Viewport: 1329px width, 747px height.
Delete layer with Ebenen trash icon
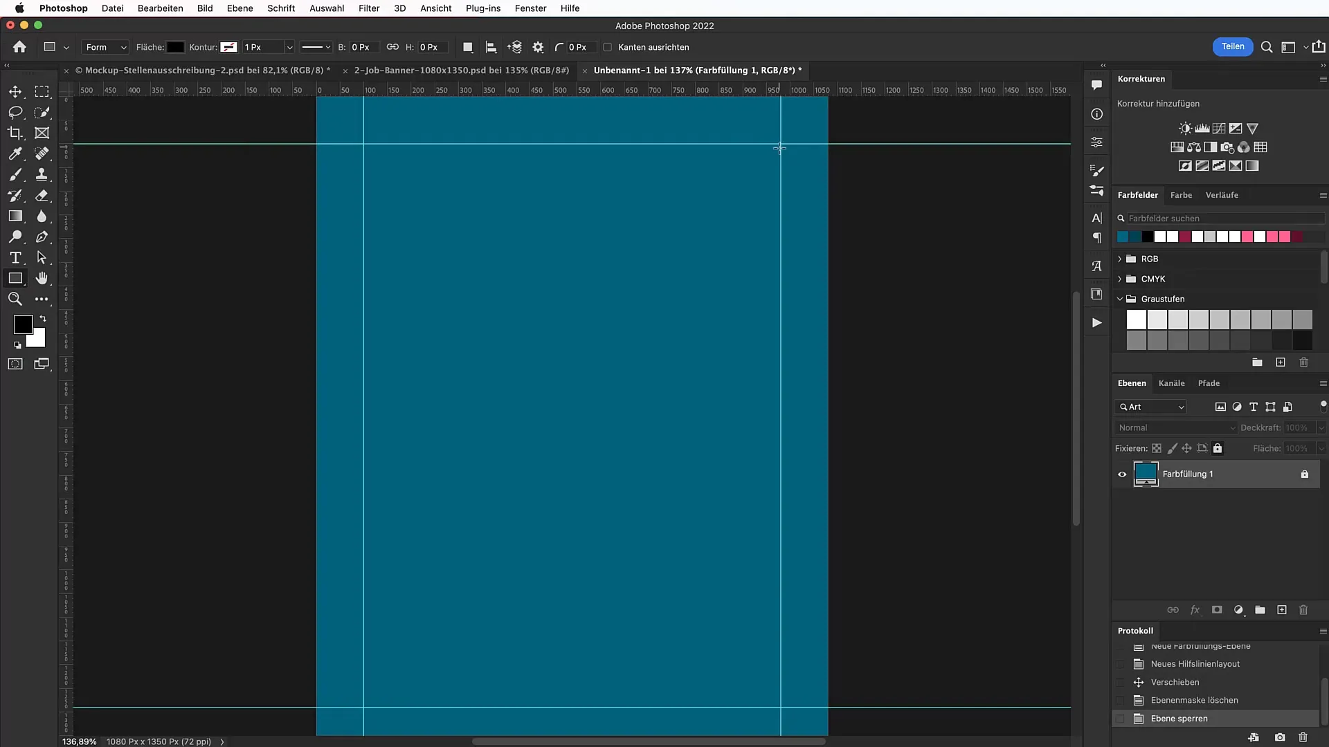tap(1303, 610)
